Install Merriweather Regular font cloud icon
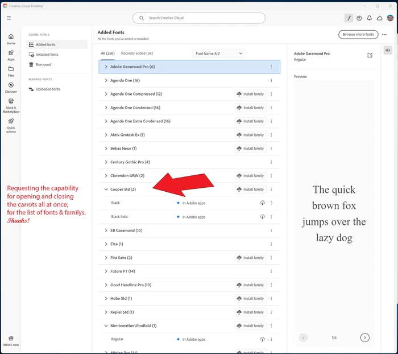Screen dimensions: 398x354 point(262,339)
